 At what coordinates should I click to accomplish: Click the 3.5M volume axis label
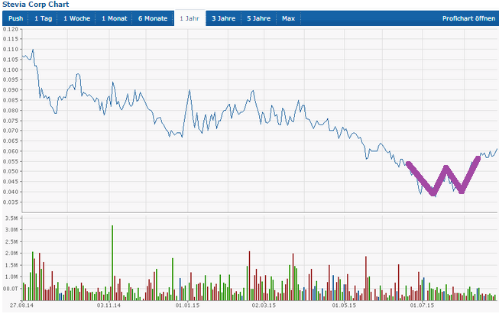[11, 218]
